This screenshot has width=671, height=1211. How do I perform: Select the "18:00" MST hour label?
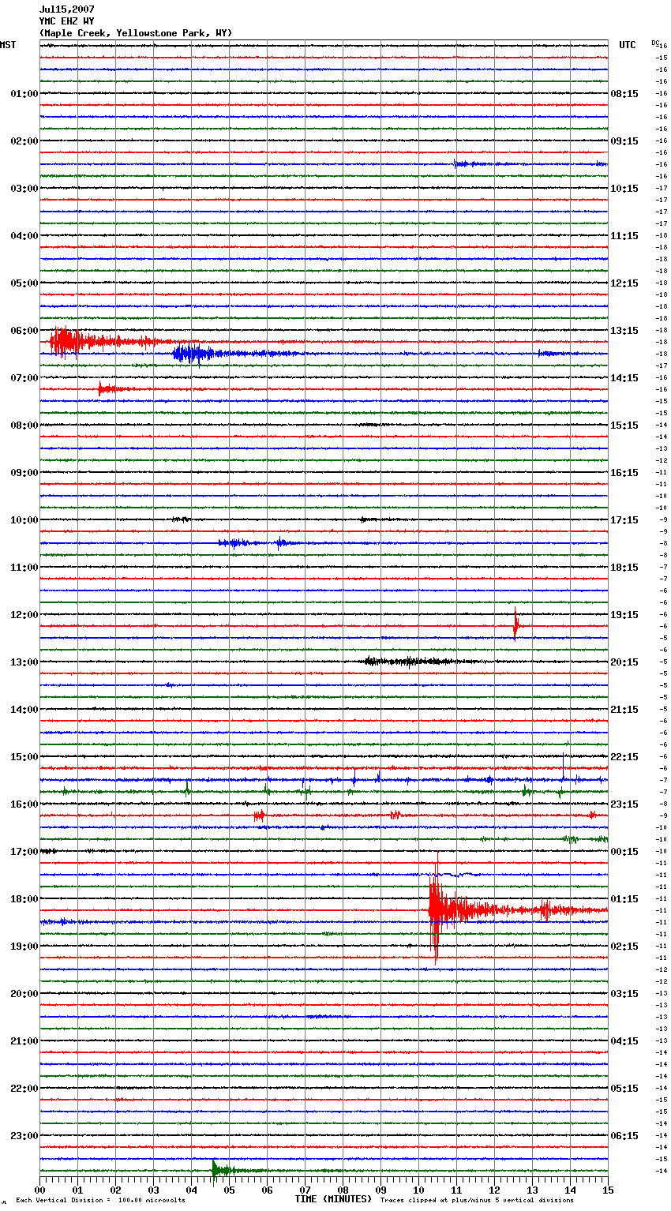(x=24, y=899)
